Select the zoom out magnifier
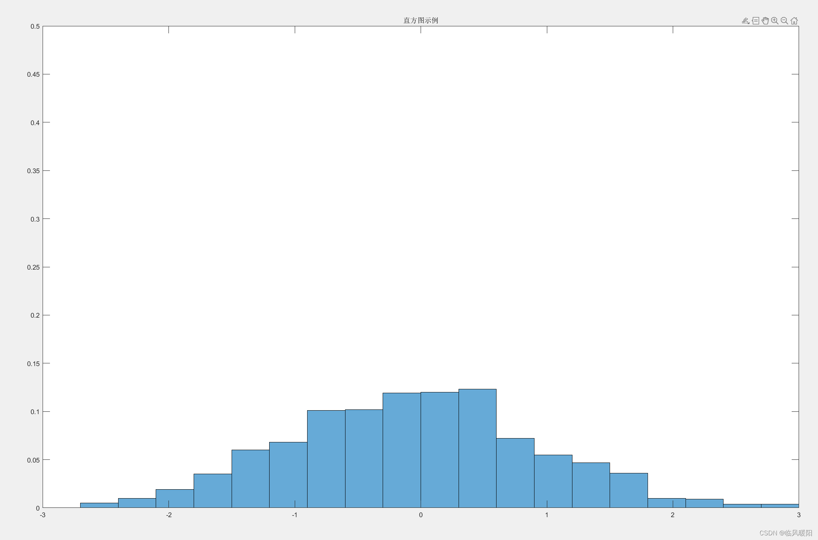The height and width of the screenshot is (540, 818). (784, 21)
